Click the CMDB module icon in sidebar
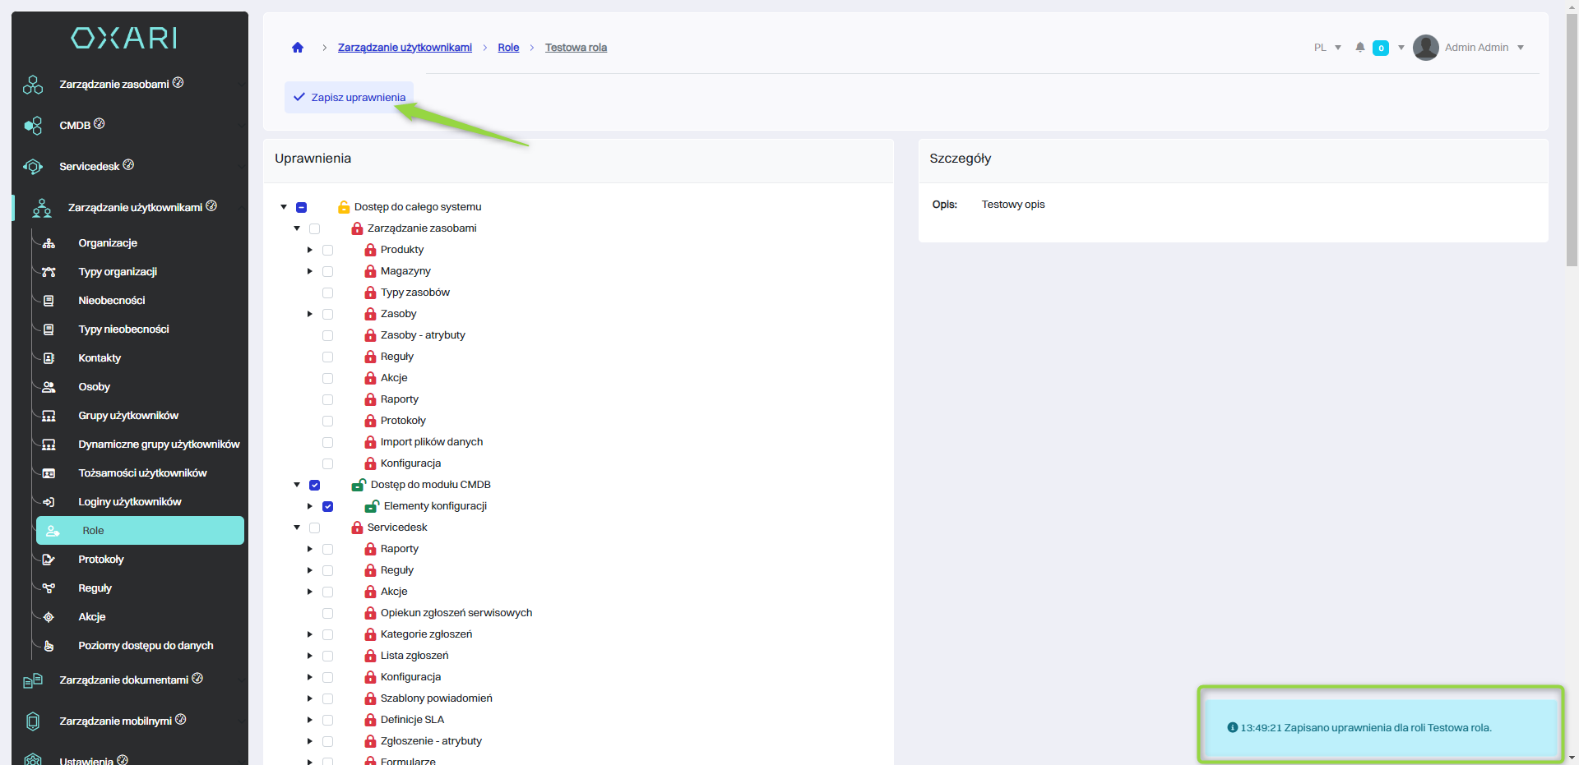This screenshot has height=765, width=1579. [33, 126]
